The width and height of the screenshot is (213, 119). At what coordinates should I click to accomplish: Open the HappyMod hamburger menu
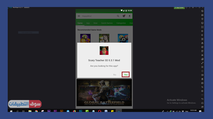click(x=79, y=16)
